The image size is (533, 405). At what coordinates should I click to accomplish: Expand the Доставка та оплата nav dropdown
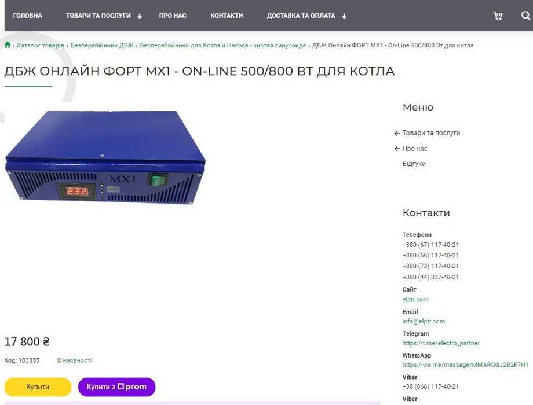pos(344,16)
